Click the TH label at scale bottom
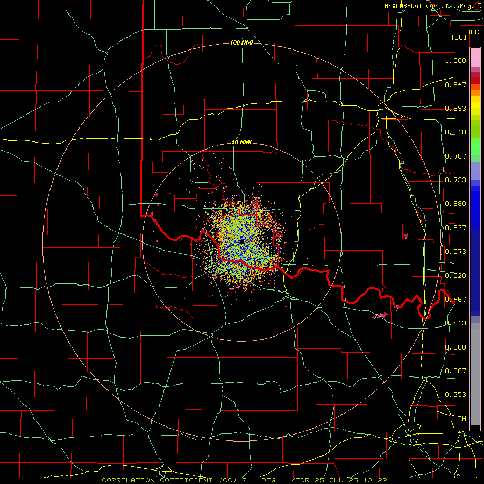 click(x=462, y=418)
